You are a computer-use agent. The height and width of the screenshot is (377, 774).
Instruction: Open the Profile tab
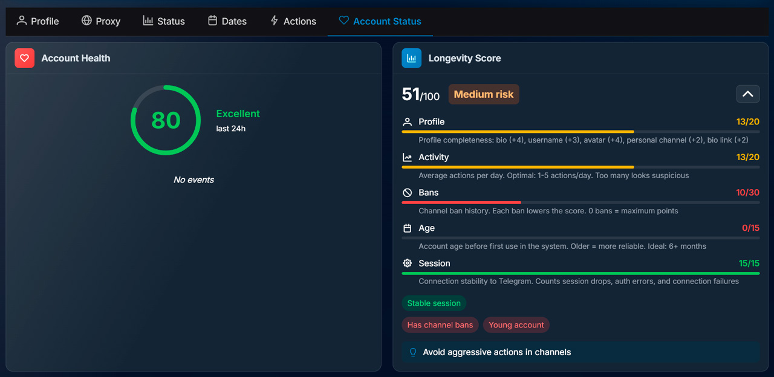(x=37, y=21)
